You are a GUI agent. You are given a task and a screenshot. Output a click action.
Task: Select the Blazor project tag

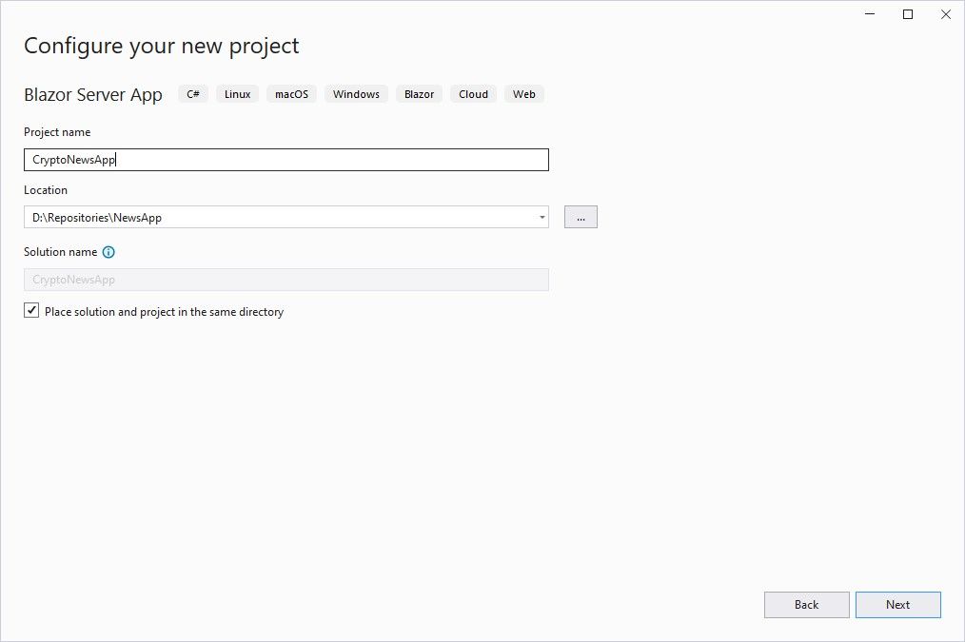pyautogui.click(x=419, y=93)
